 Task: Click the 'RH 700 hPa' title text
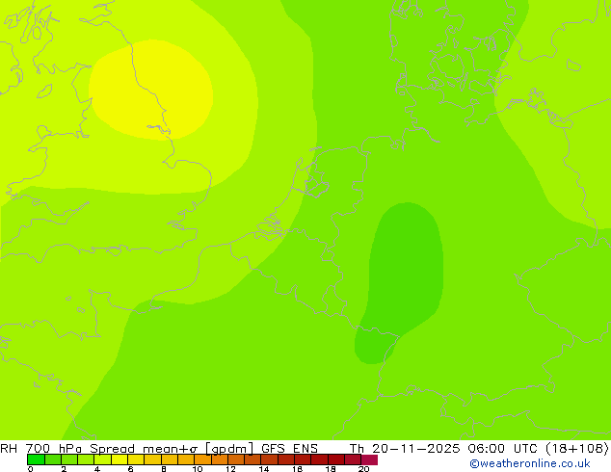click(40, 448)
